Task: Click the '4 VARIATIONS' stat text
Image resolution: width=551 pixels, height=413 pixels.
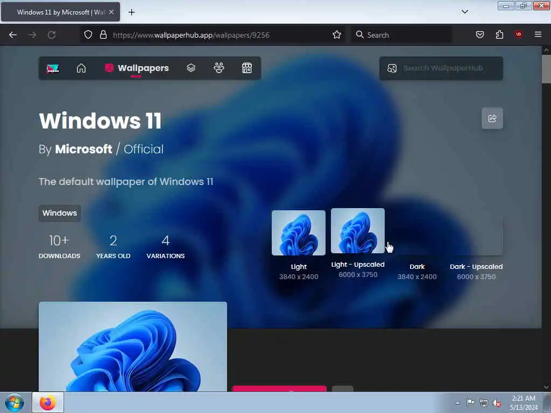Action: coord(166,246)
